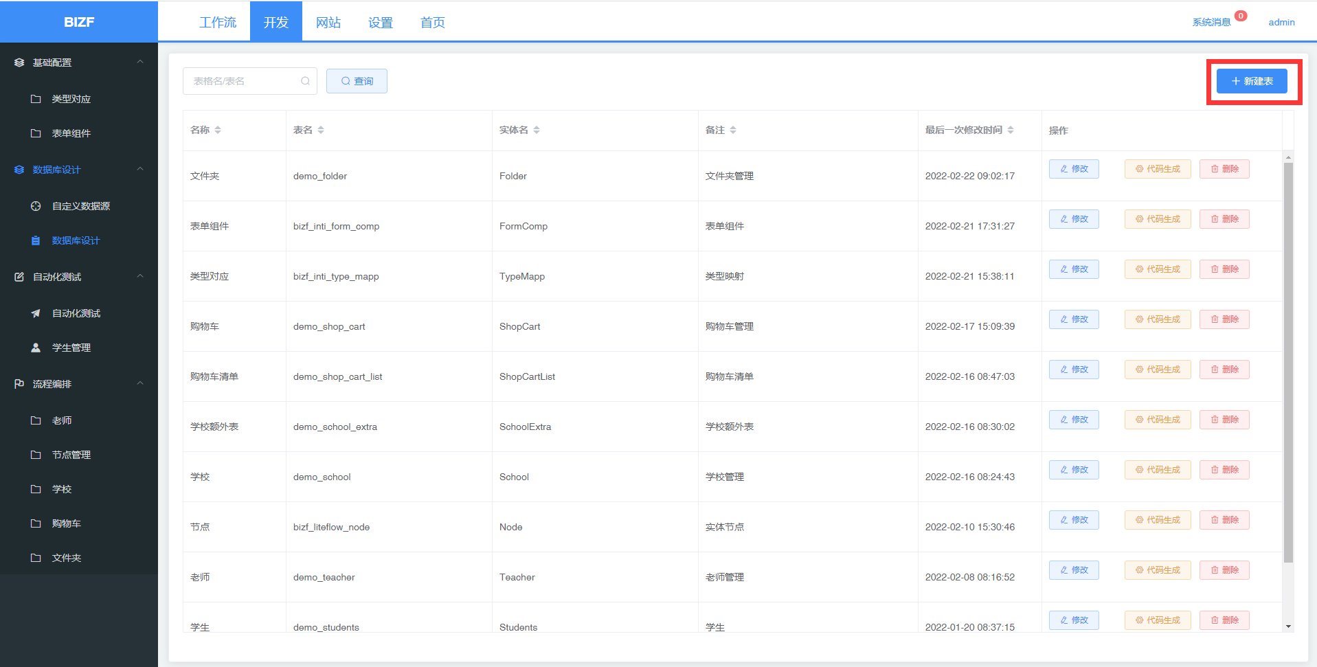Click 代码生成 for the FormComp row
Screen dimensions: 1317x667
[1158, 219]
